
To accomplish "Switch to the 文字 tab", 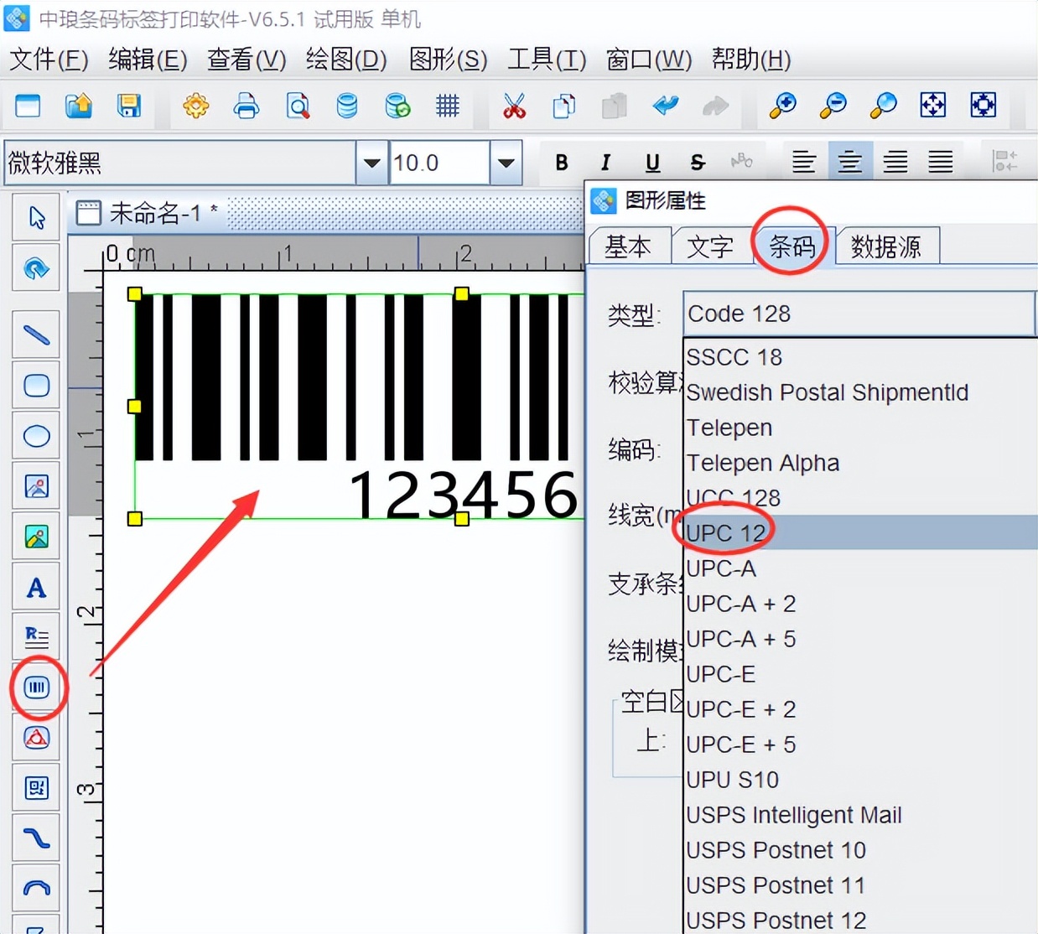I will tap(710, 246).
